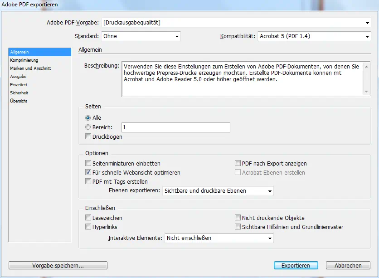Image resolution: width=379 pixels, height=278 pixels.
Task: Open the Ausgabe settings section
Action: click(x=18, y=77)
